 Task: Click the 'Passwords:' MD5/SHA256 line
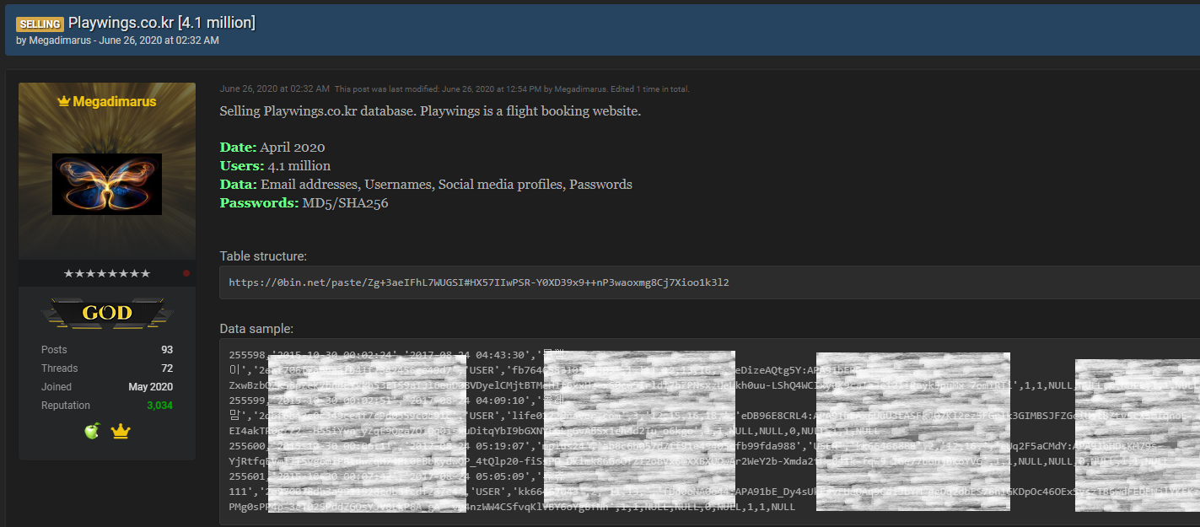[x=304, y=202]
